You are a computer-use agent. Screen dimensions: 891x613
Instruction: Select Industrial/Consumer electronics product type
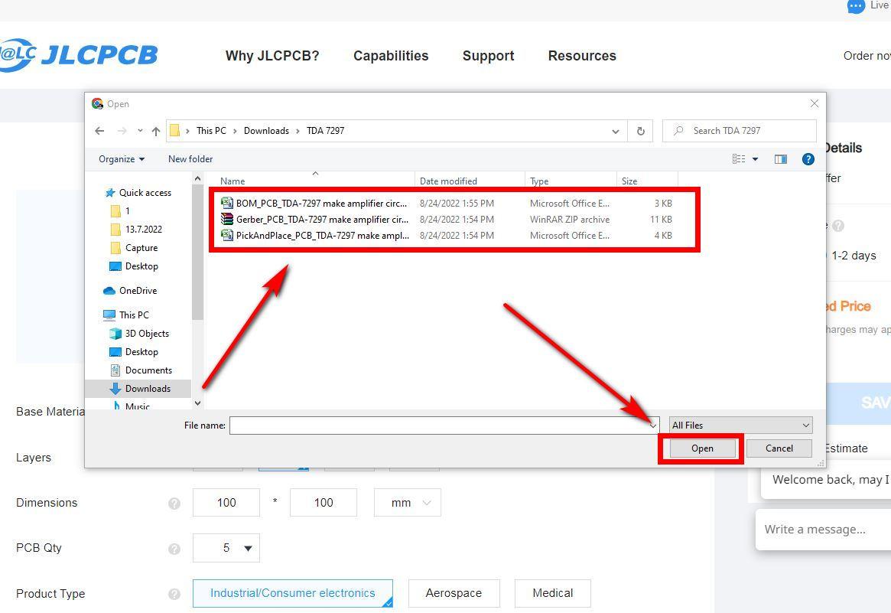pyautogui.click(x=293, y=593)
